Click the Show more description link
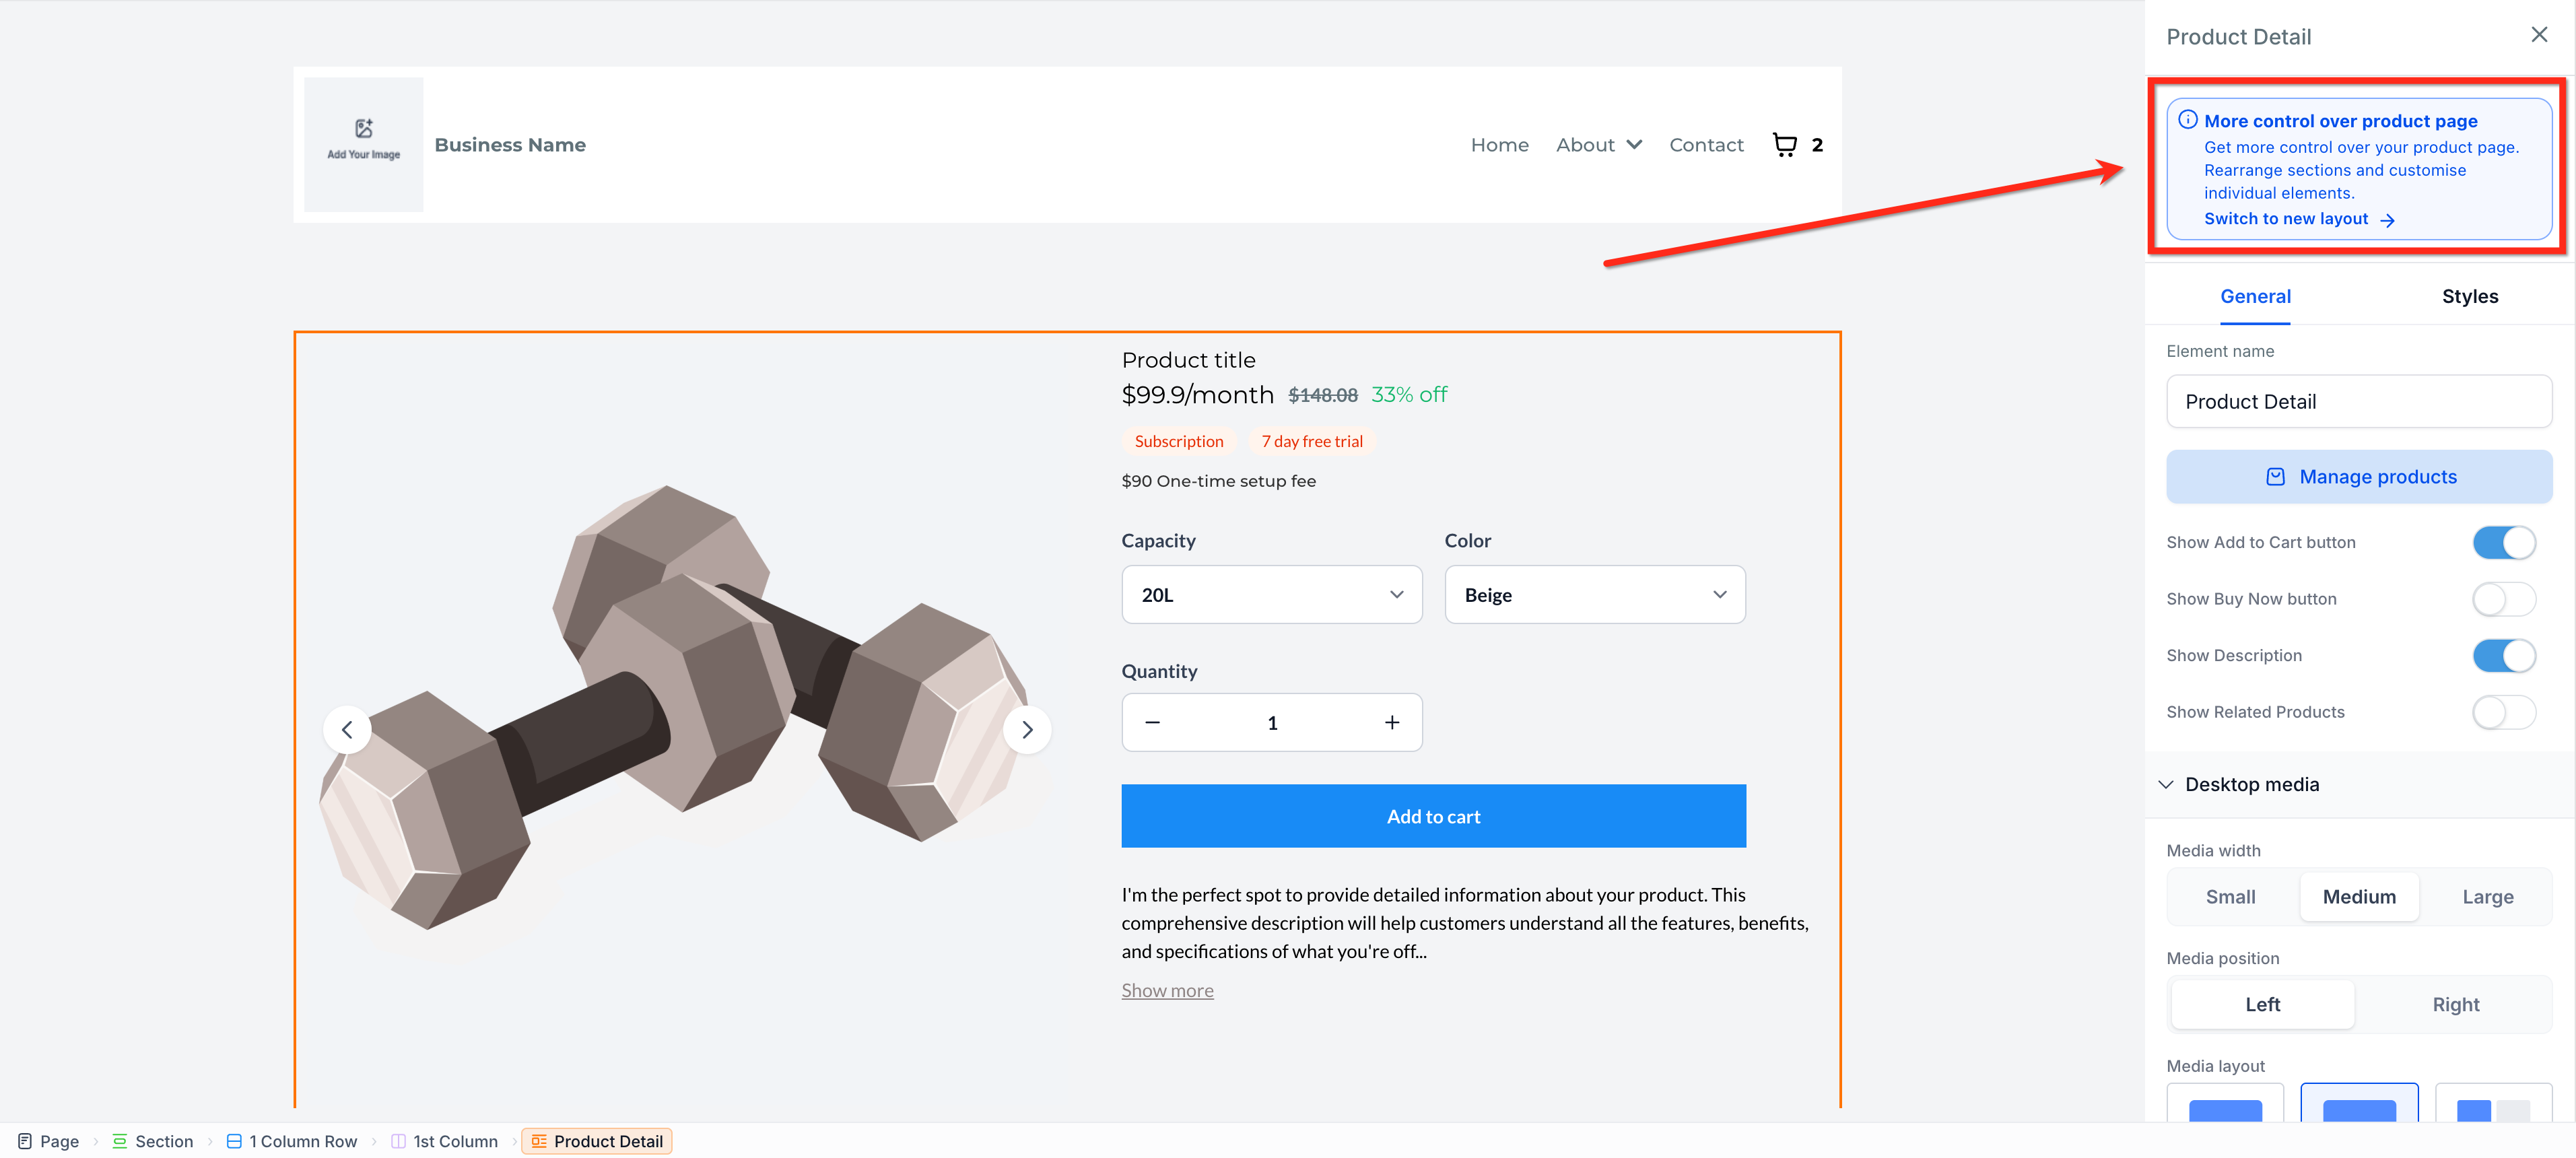2576x1158 pixels. pyautogui.click(x=1167, y=990)
